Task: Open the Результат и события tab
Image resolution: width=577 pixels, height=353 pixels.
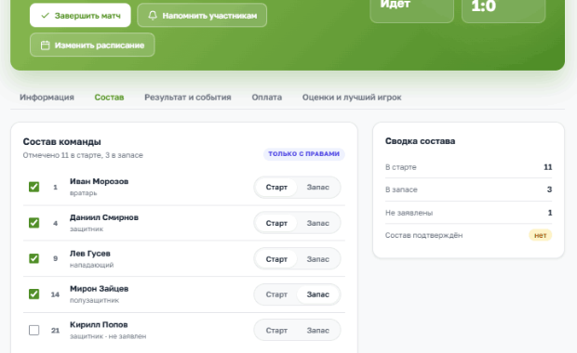Action: point(188,98)
